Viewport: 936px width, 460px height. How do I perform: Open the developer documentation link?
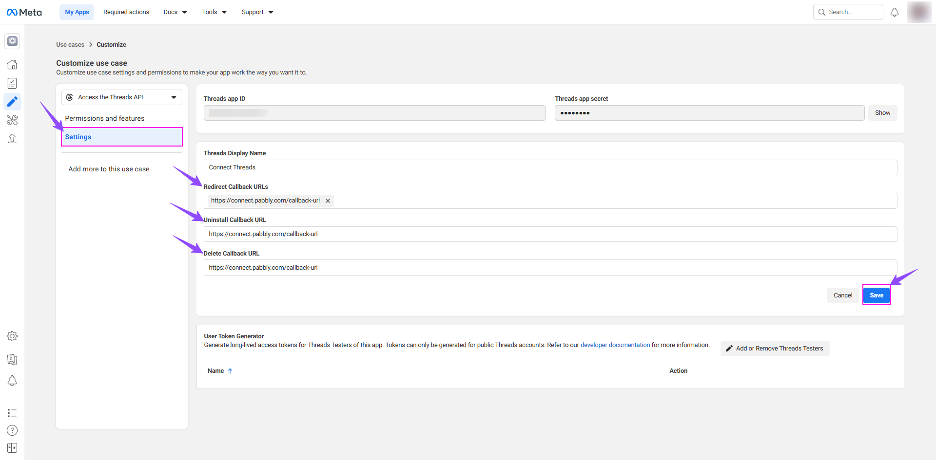coord(615,345)
